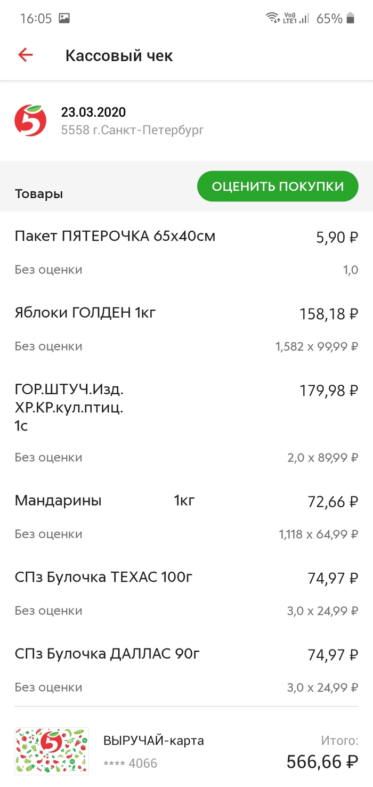Tap 'Без оценки' under Булочка ТЕХАС
Viewport: 373px width, 787px height.
[x=48, y=611]
